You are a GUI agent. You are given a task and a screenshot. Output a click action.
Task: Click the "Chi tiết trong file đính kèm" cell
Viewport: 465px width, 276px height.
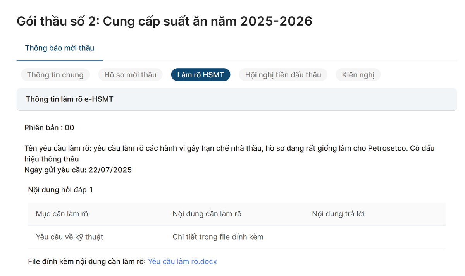(x=218, y=237)
